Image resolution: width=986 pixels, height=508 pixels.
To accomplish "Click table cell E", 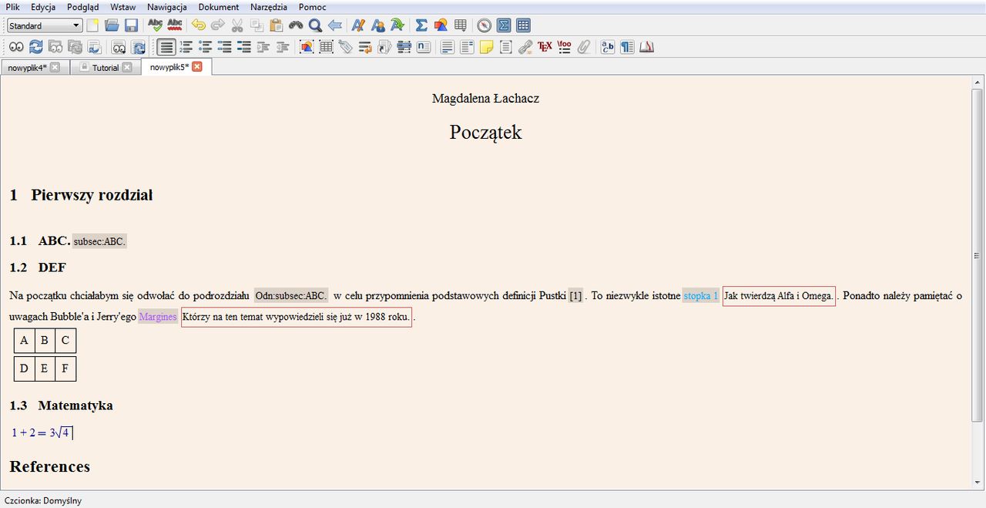I will (x=44, y=368).
